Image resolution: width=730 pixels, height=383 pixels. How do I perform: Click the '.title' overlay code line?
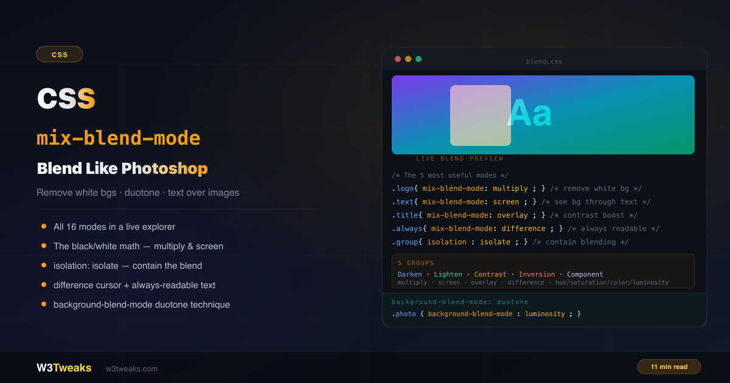click(x=515, y=215)
